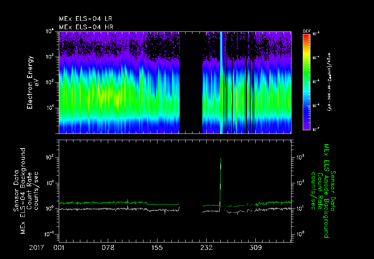The height and width of the screenshot is (259, 374).
Task: Click the x-axis tick label '078'
Action: [108, 248]
